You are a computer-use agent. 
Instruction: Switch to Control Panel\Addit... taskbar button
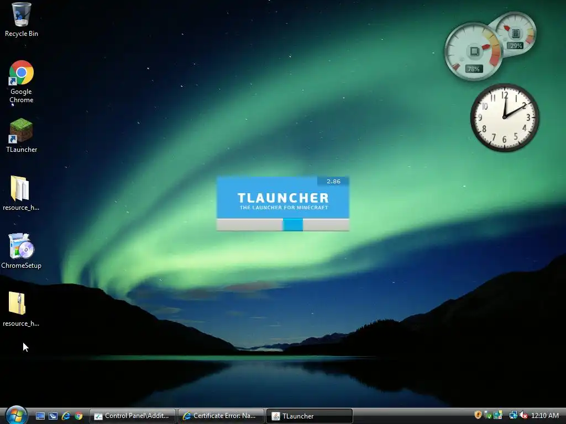pyautogui.click(x=133, y=416)
